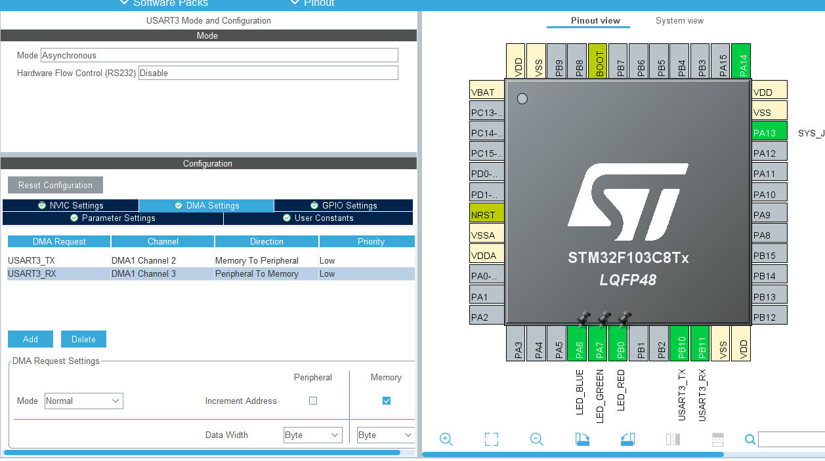Image resolution: width=825 pixels, height=461 pixels.
Task: Click the configuration panel horizontal scrollbar
Action: (202, 452)
